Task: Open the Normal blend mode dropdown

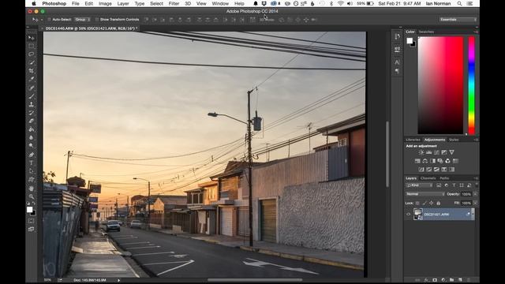Action: 425,194
